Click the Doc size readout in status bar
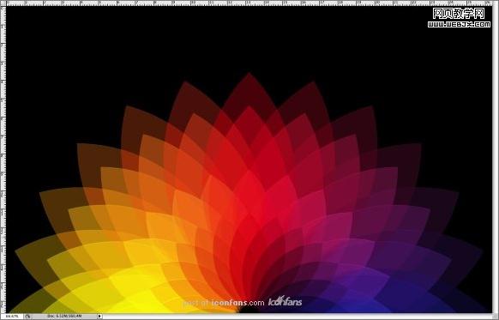This screenshot has width=499, height=320. pos(64,317)
